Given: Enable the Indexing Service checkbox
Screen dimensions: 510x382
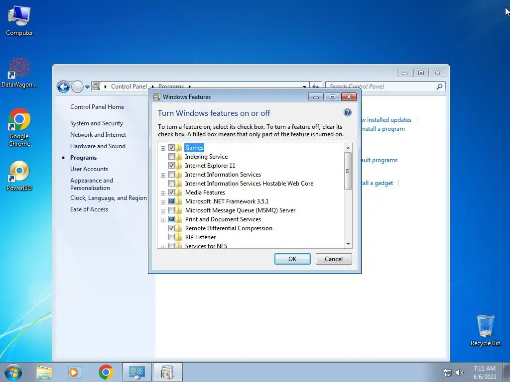Looking at the screenshot, I should tap(171, 157).
